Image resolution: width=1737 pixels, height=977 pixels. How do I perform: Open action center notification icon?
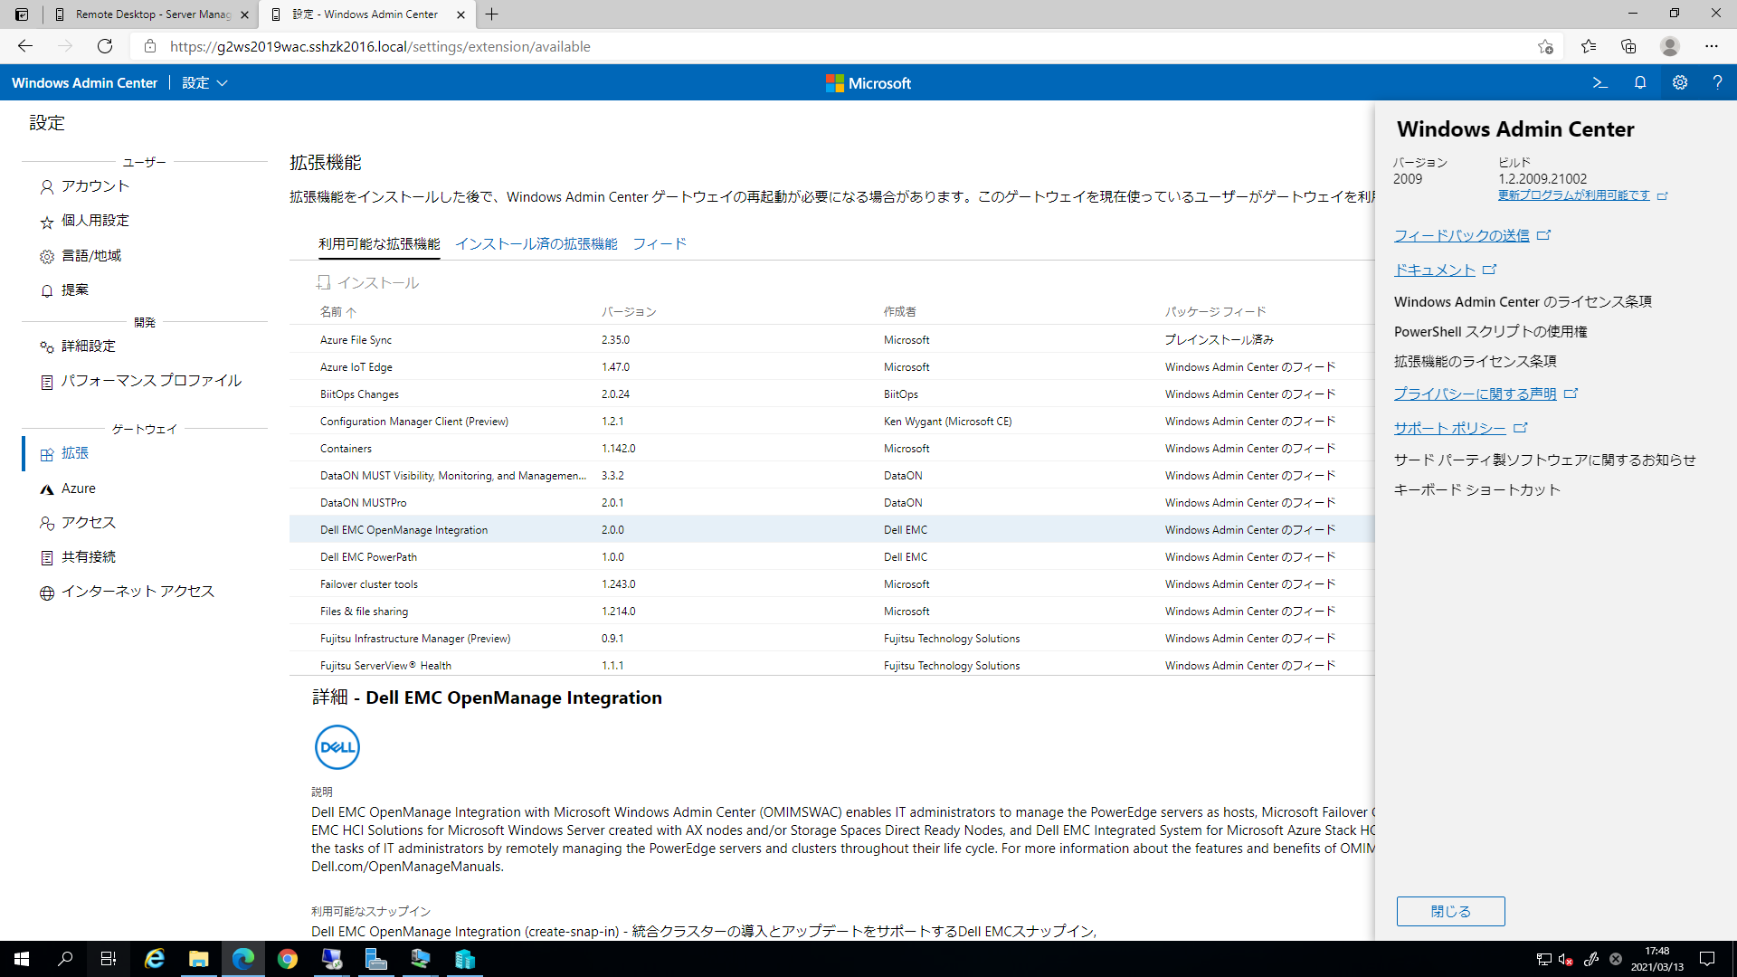pyautogui.click(x=1707, y=959)
